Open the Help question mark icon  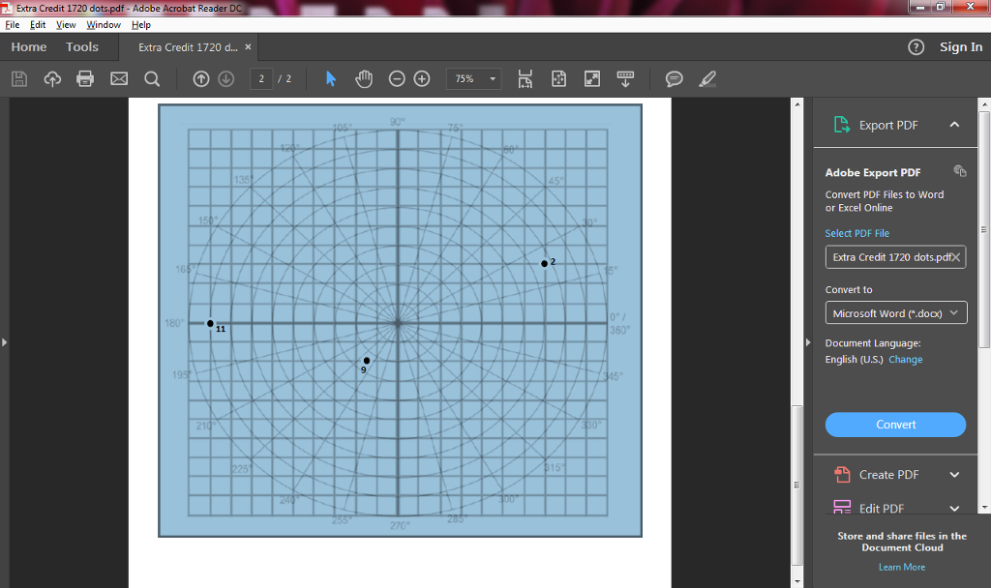pyautogui.click(x=916, y=47)
